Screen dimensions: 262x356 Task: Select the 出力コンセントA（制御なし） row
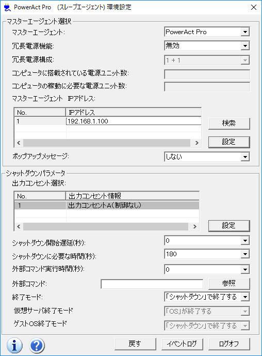pyautogui.click(x=107, y=206)
